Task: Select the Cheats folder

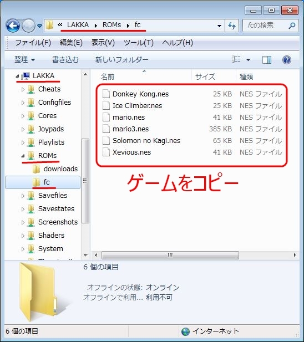Action: coord(49,89)
